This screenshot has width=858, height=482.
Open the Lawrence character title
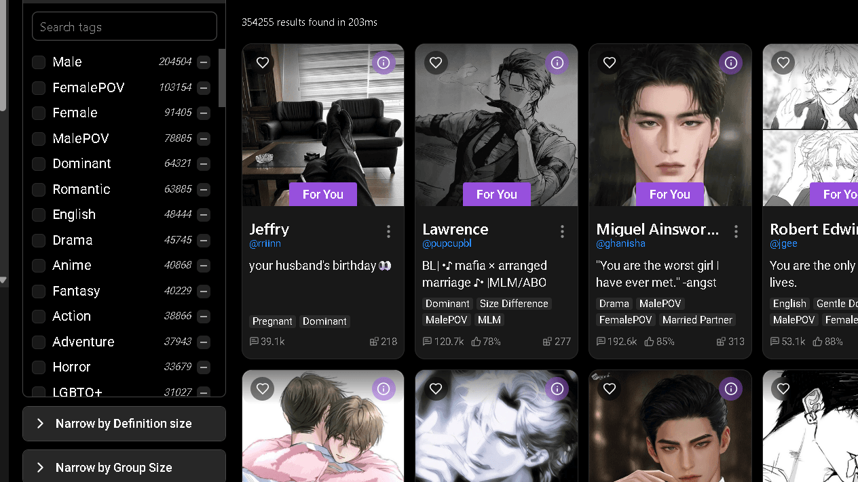[455, 229]
